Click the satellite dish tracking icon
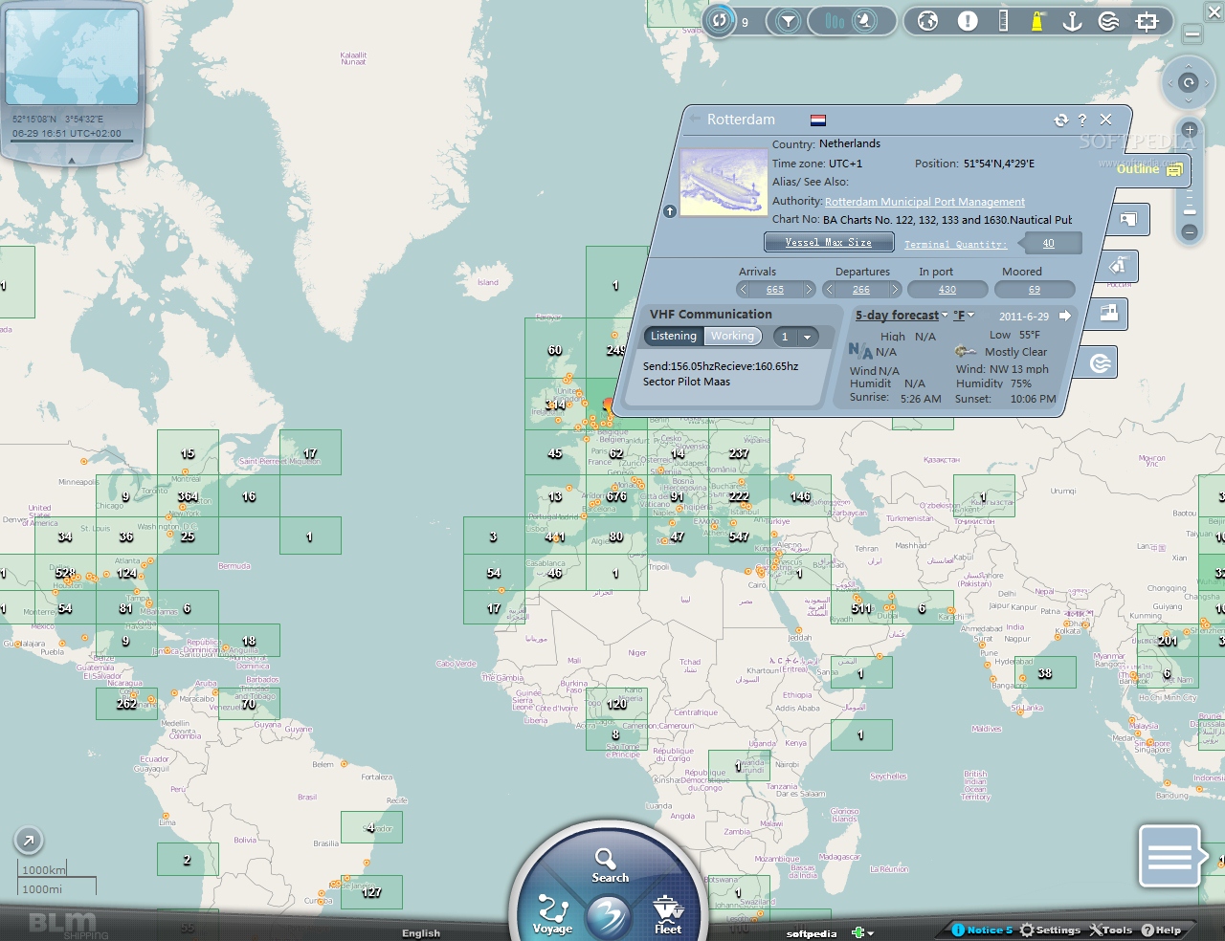 click(x=864, y=21)
